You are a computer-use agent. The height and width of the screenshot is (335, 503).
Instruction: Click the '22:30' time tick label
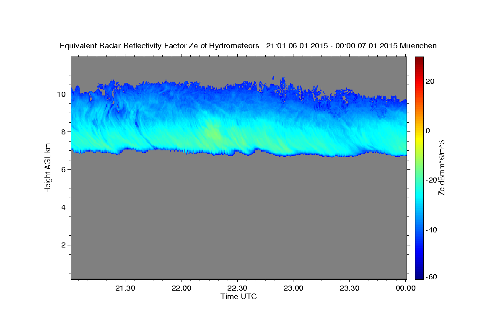coord(237,289)
